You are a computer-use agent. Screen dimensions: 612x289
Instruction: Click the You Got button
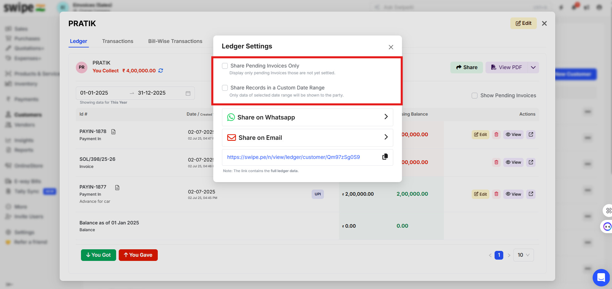98,255
